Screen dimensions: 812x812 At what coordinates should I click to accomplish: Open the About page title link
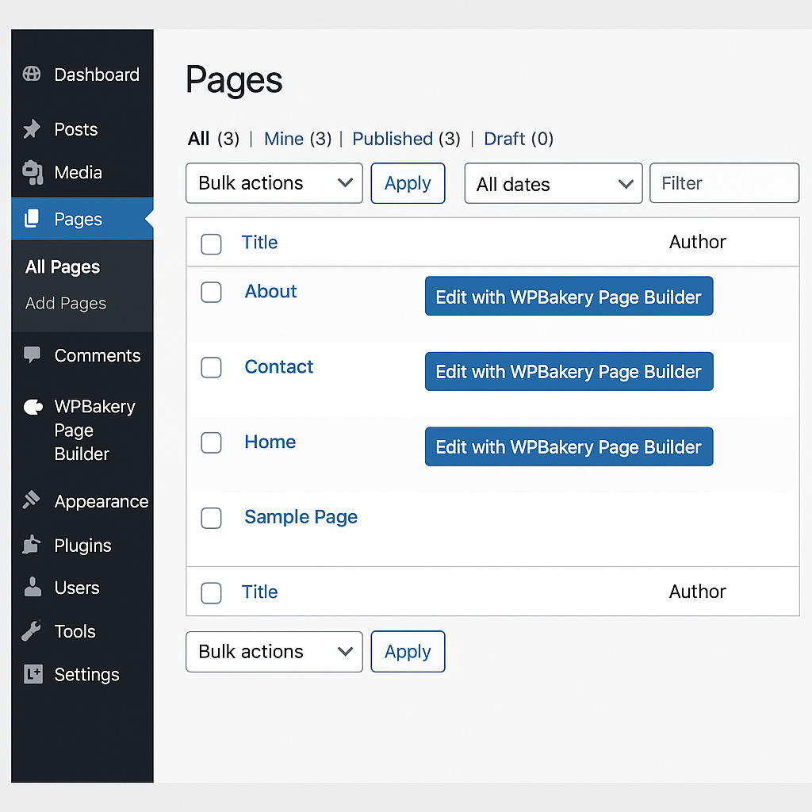point(271,292)
